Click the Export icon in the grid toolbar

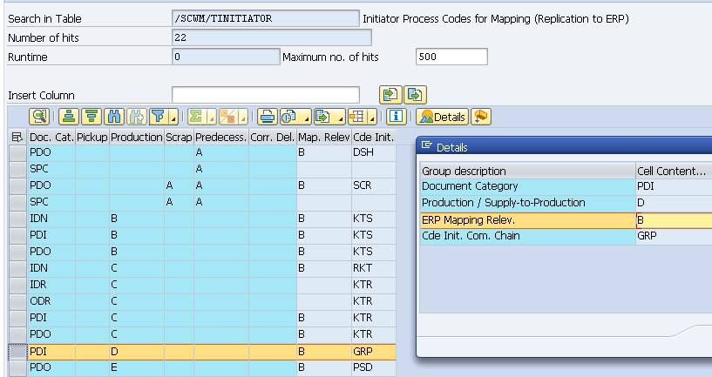322,117
